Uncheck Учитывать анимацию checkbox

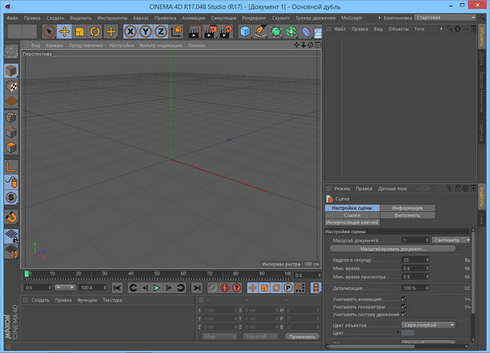coord(403,298)
